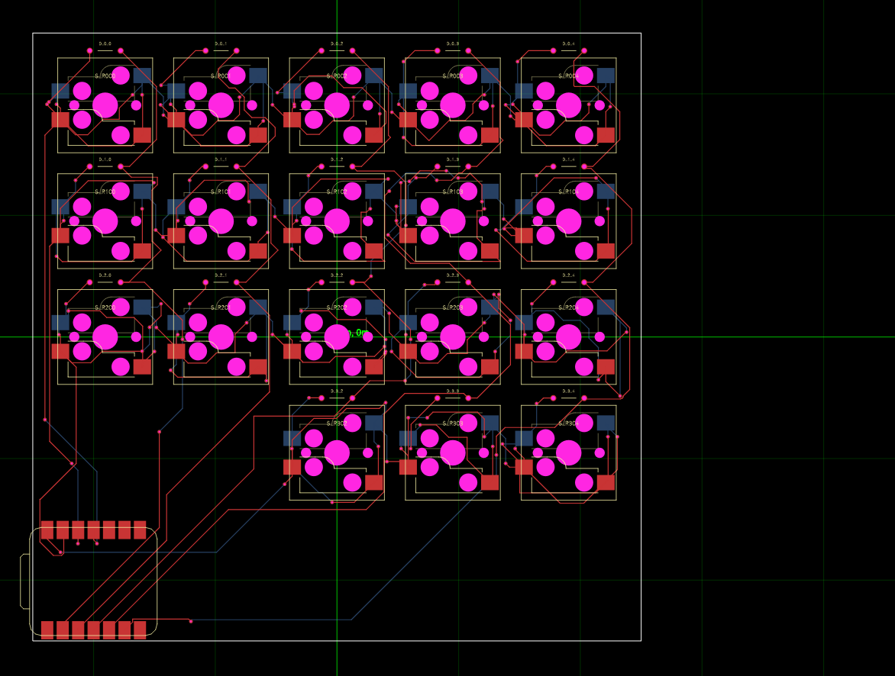Select the S_R3C4 switch label
Screen dimensions: 895x676
(568, 423)
